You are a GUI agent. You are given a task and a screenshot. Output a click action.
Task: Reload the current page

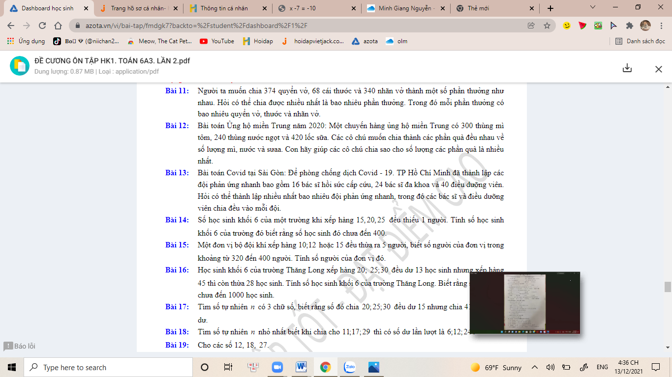[42, 26]
